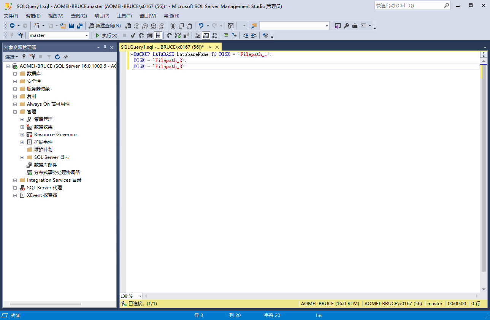Click the Cut scissors icon
Image resolution: width=490 pixels, height=320 pixels.
173,26
